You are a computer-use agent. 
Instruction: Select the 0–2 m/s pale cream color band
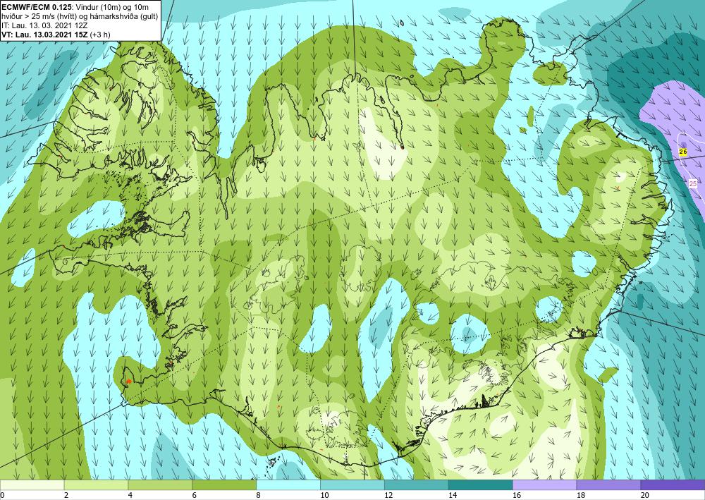[x=32, y=485]
